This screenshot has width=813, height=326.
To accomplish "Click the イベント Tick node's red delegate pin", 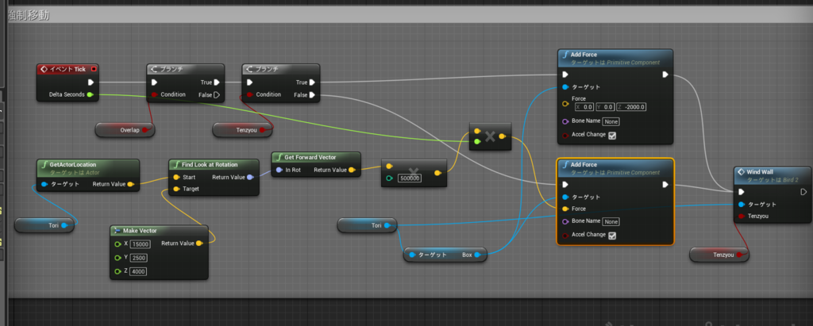I will point(94,69).
